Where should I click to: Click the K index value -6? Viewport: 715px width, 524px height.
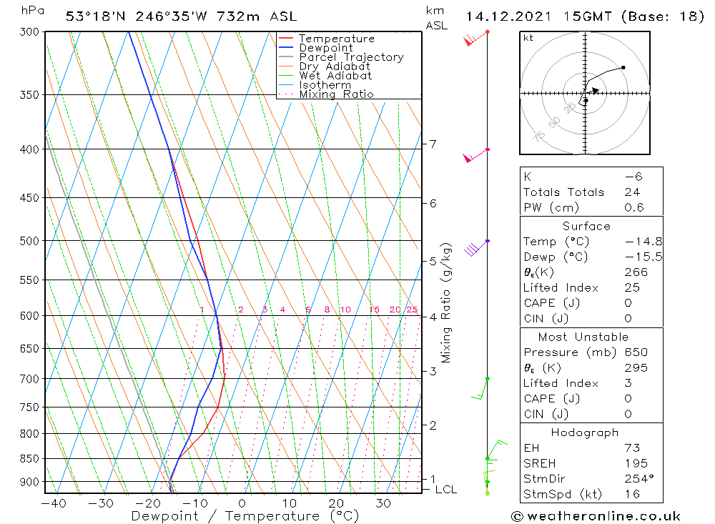point(633,177)
